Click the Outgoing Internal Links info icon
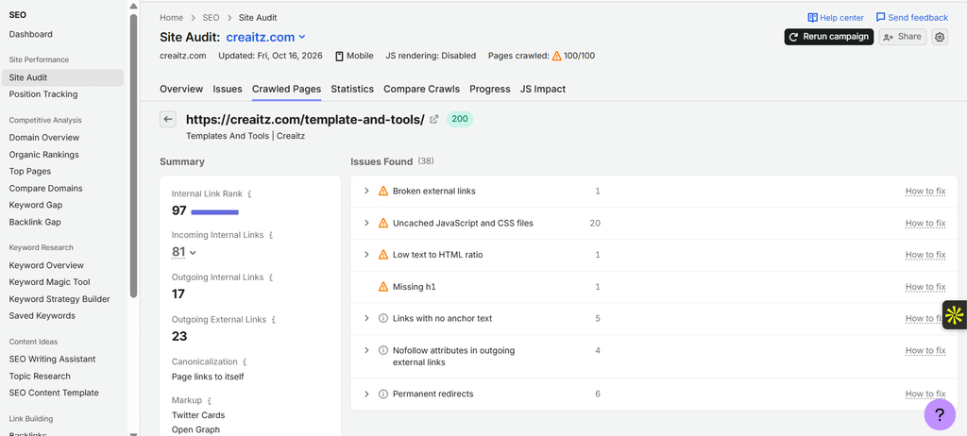Image resolution: width=967 pixels, height=436 pixels. 271,277
